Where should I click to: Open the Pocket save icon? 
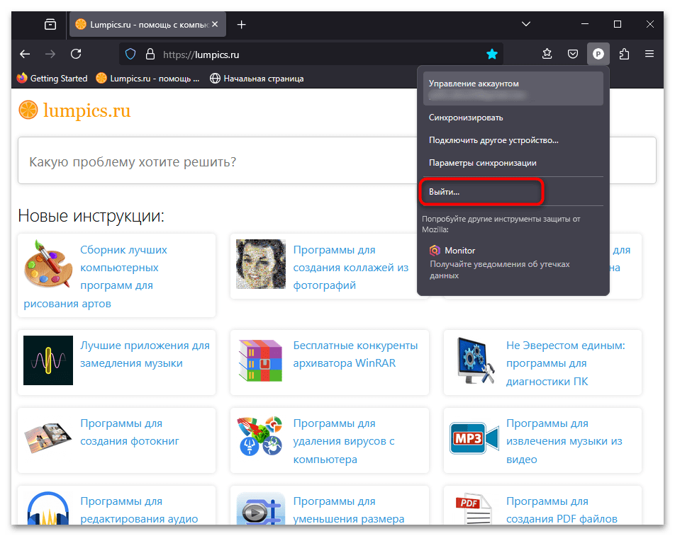click(x=573, y=54)
